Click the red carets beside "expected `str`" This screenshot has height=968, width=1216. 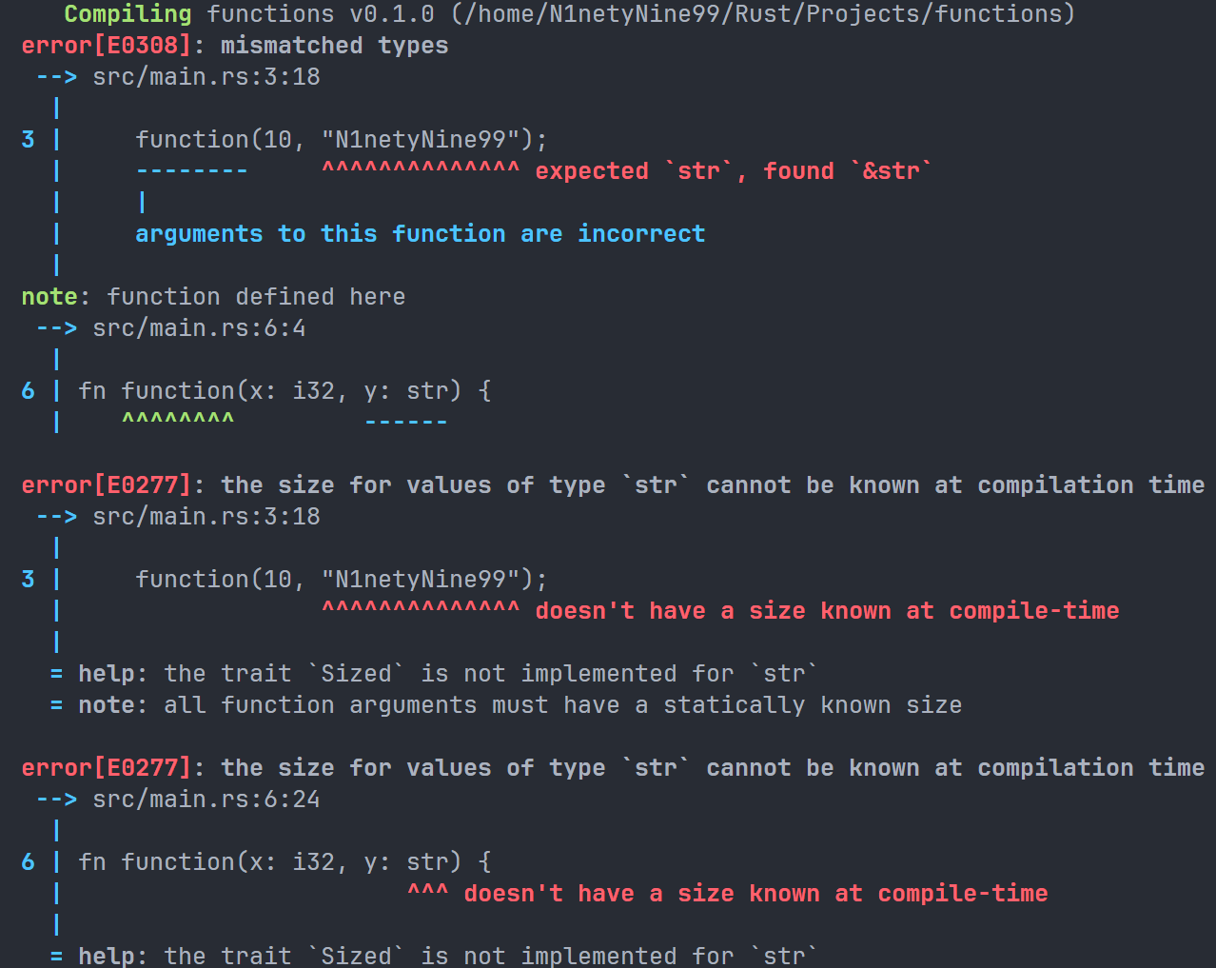tap(421, 171)
